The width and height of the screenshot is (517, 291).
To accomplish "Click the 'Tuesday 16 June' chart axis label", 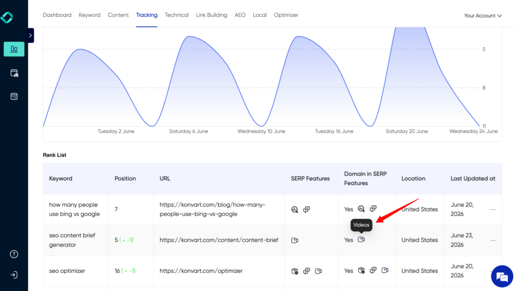I will pos(334,131).
